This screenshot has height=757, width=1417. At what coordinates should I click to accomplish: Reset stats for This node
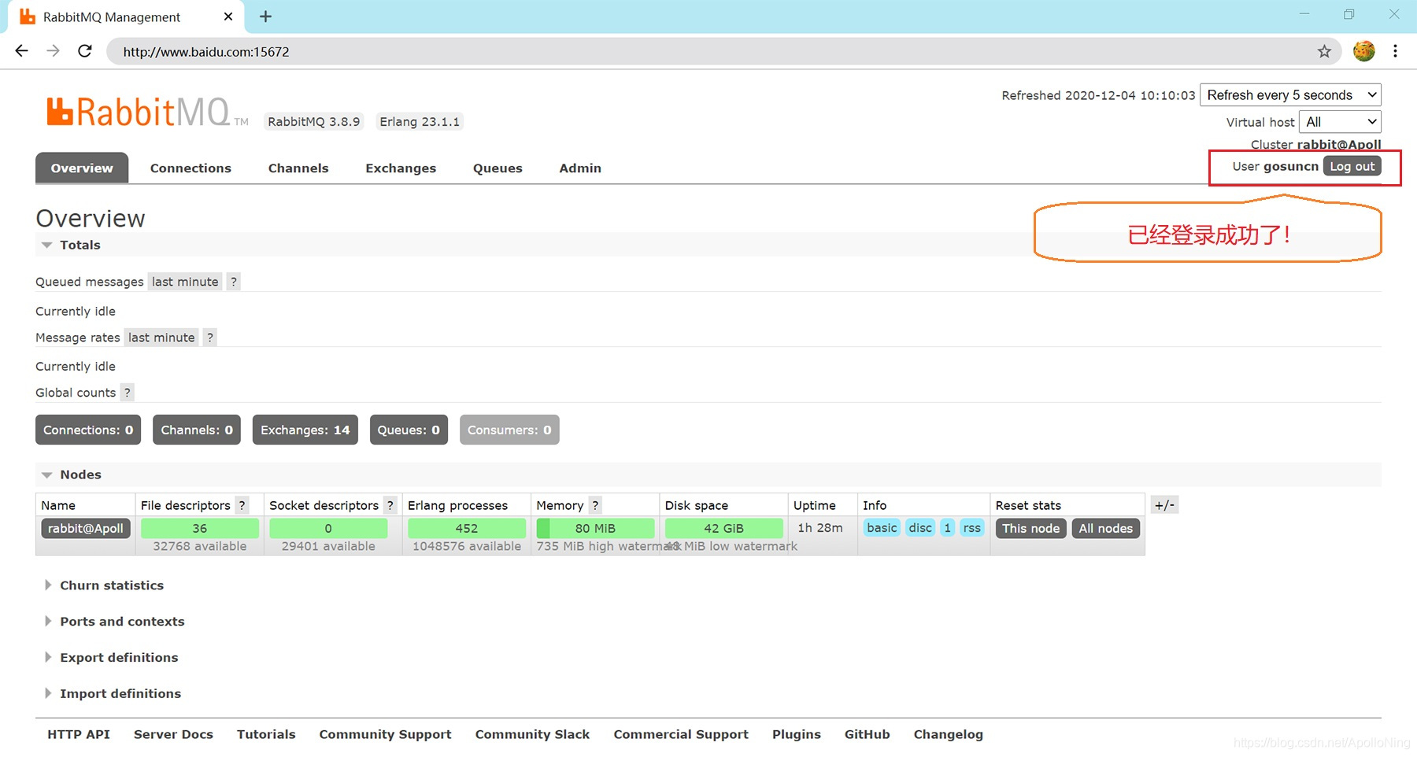[x=1030, y=528]
